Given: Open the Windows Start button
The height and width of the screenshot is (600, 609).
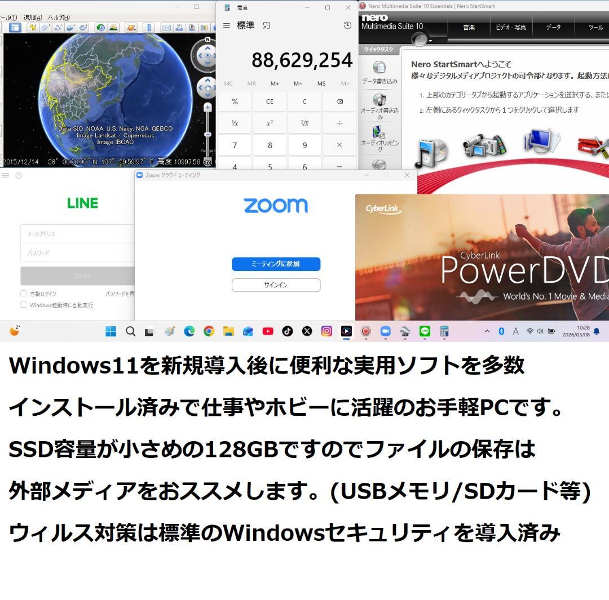Looking at the screenshot, I should (x=111, y=331).
